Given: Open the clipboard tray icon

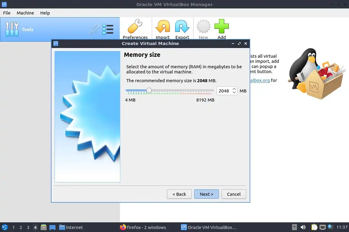Looking at the screenshot, I should click(314, 227).
